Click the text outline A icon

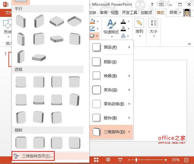point(123,28)
